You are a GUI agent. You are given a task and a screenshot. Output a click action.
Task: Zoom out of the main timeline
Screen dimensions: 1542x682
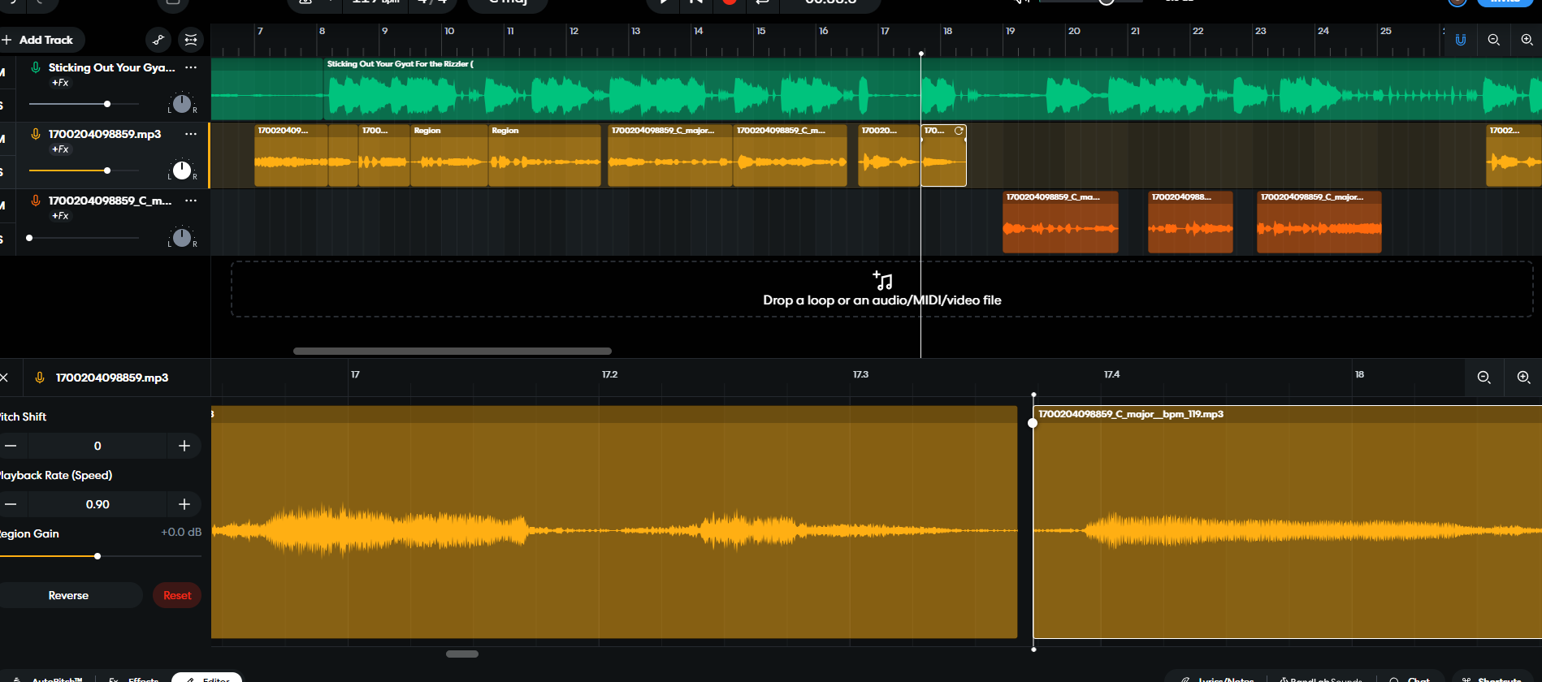point(1493,40)
